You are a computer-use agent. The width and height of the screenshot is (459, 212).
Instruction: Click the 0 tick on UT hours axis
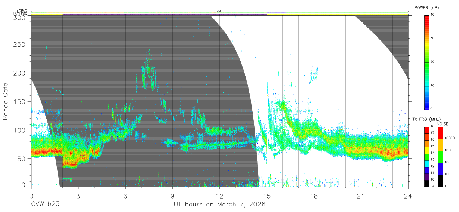click(31, 196)
